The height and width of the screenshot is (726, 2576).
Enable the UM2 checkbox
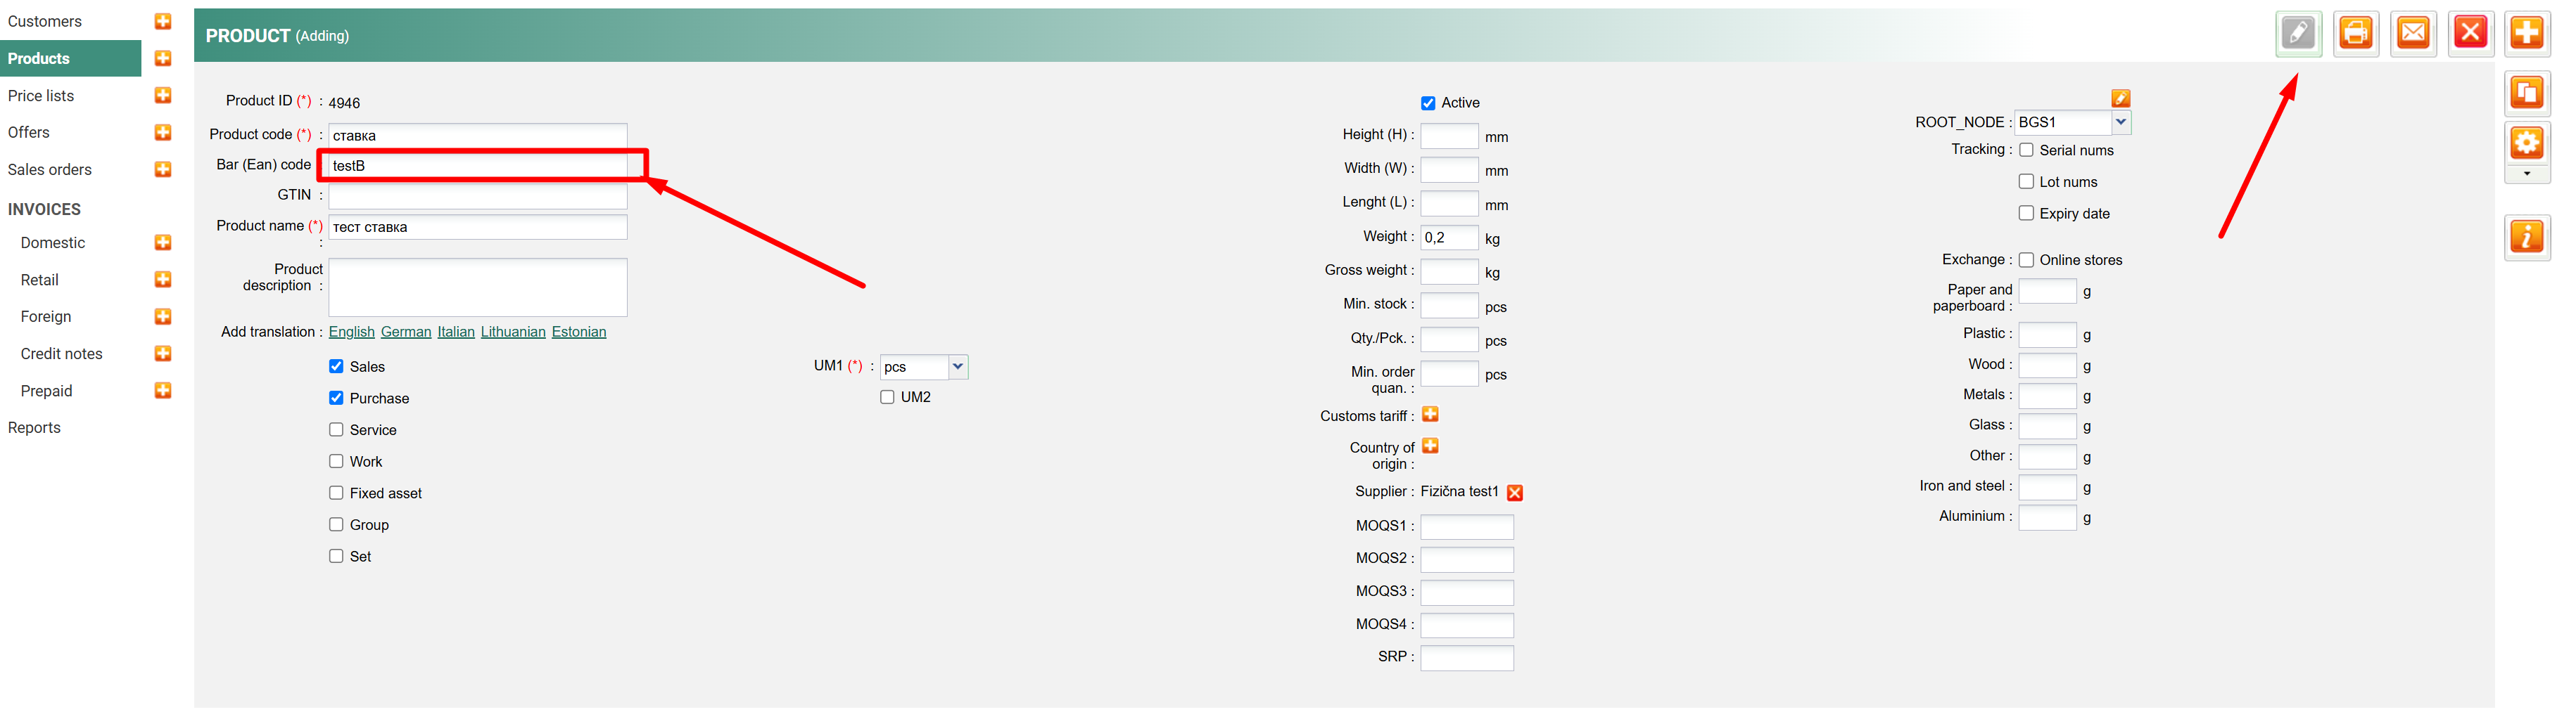click(887, 398)
